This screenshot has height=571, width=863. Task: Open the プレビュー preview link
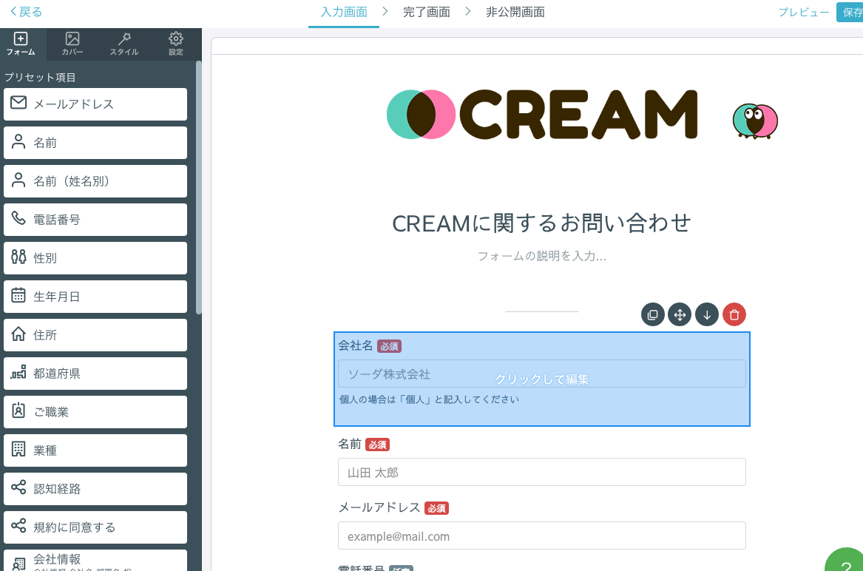click(804, 12)
